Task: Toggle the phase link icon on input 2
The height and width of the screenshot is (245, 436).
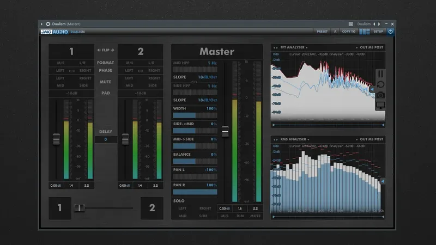Action: (141, 71)
